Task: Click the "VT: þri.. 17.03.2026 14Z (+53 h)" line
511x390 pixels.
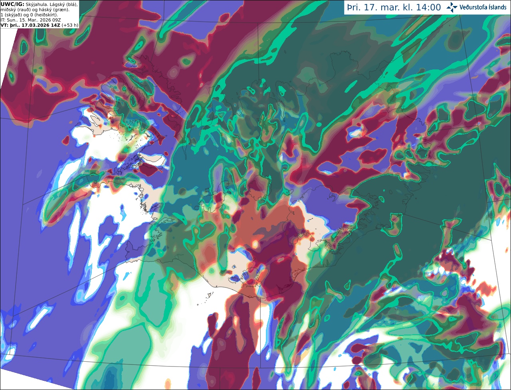Action: click(40, 25)
